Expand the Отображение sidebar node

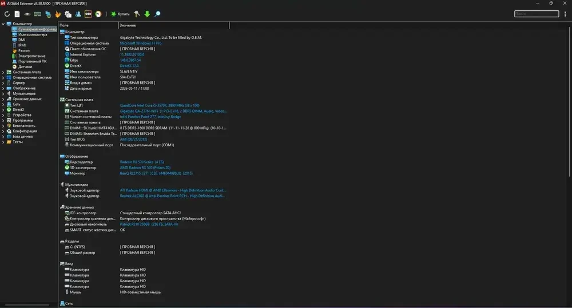3,88
